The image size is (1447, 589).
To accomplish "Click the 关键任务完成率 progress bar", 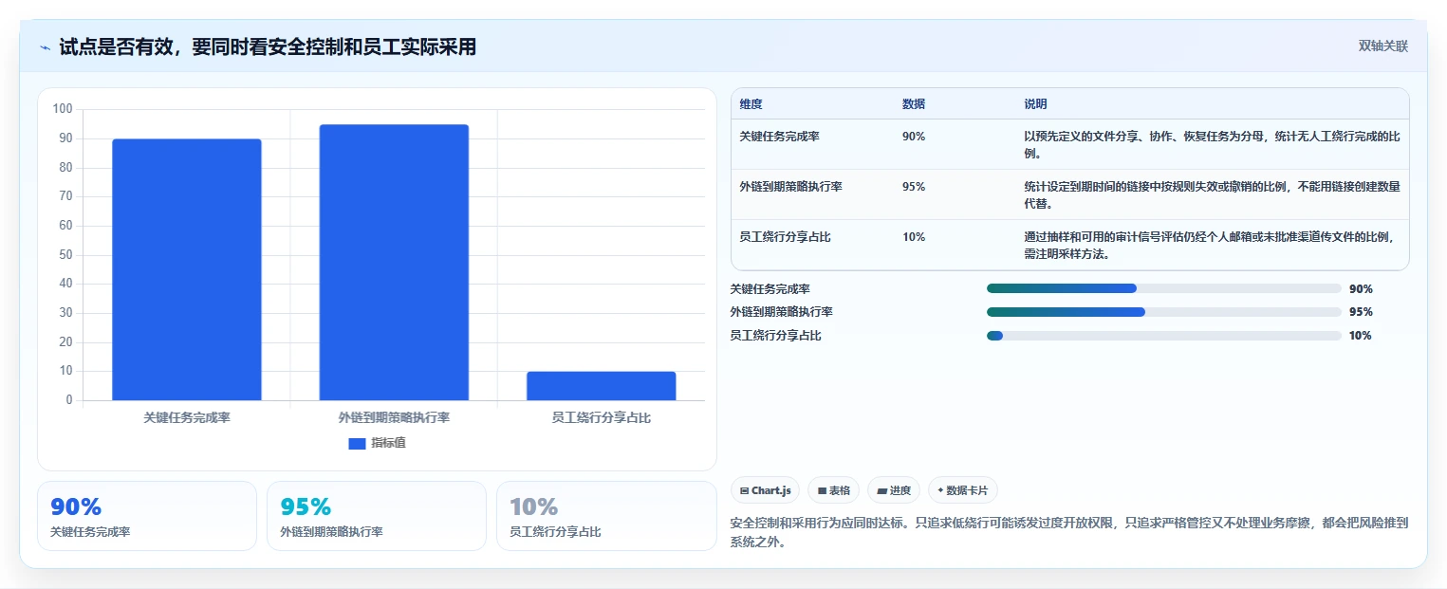I will coord(1164,288).
